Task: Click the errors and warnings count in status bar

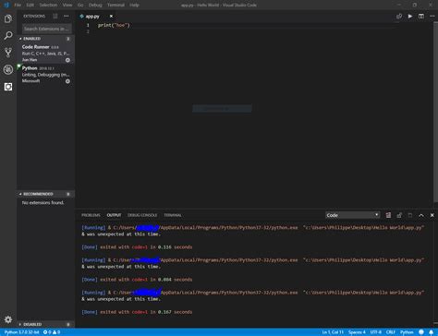Action: pos(52,332)
